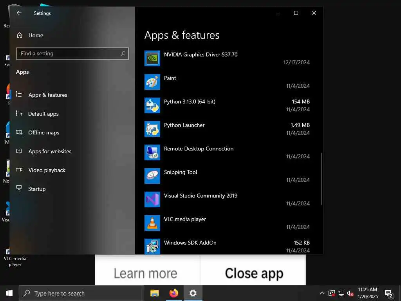Click the 154 MB size value
This screenshot has height=301, width=401.
tap(300, 102)
